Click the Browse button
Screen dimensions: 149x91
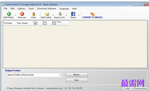pyautogui.click(x=77, y=74)
